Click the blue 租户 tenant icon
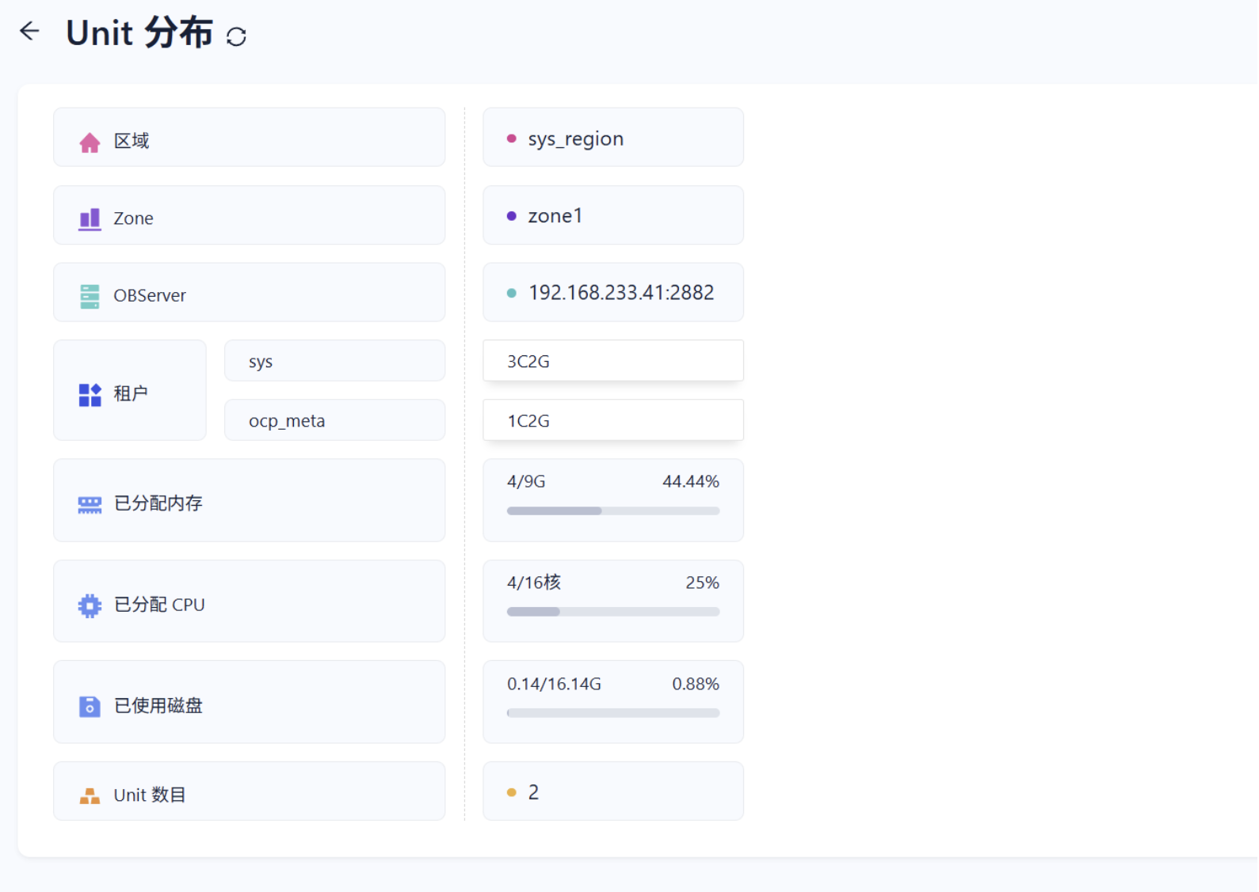 [90, 394]
